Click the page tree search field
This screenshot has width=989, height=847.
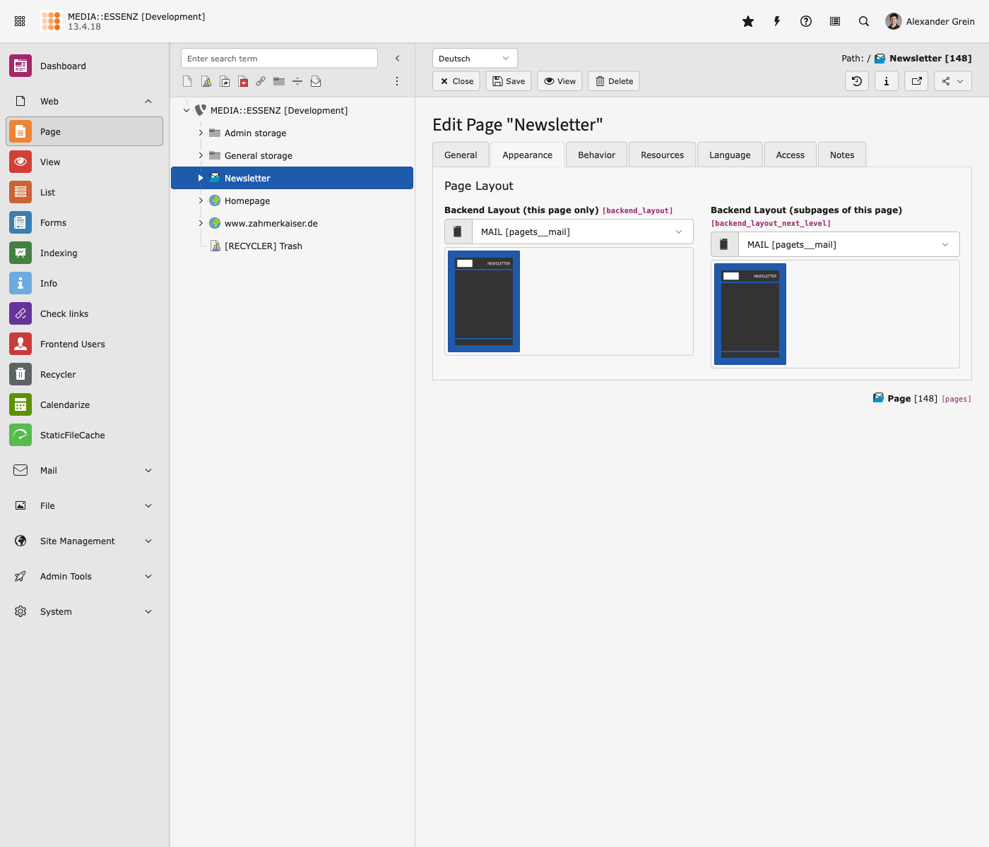point(279,59)
